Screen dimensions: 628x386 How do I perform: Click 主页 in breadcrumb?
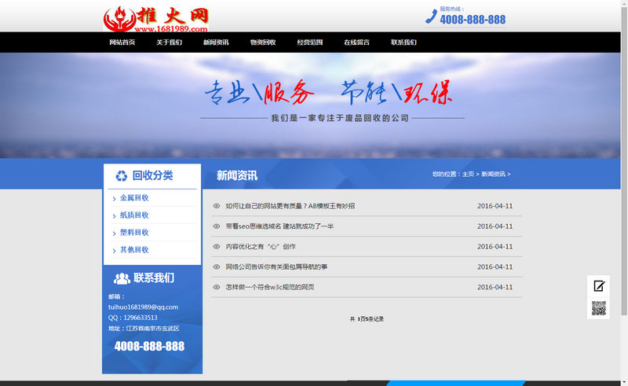pos(468,175)
